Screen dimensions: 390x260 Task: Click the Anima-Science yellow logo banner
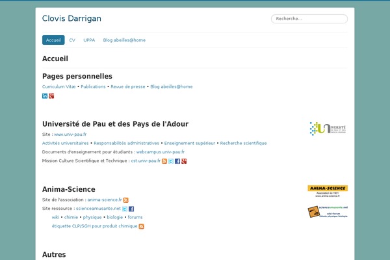pyautogui.click(x=328, y=191)
